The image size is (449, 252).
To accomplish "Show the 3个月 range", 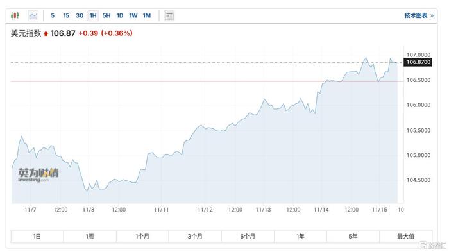I will pos(195,236).
